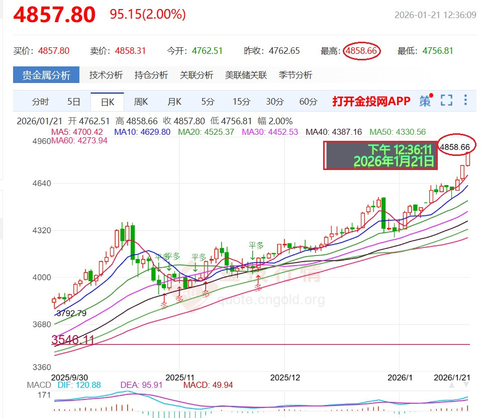Show the 5分 candlestick interval
The height and width of the screenshot is (418, 482).
pyautogui.click(x=208, y=102)
